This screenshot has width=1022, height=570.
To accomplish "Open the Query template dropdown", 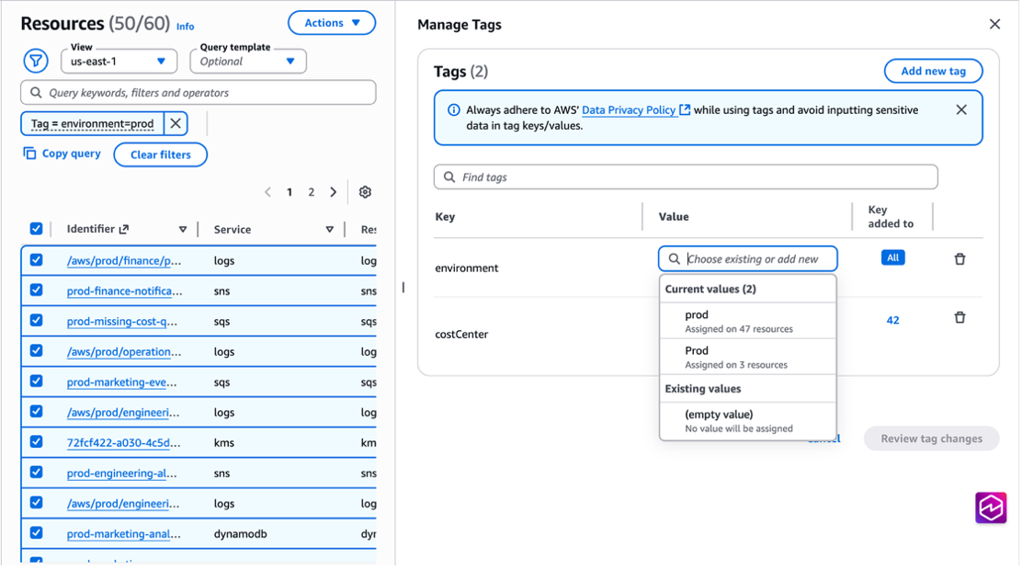I will pos(247,62).
